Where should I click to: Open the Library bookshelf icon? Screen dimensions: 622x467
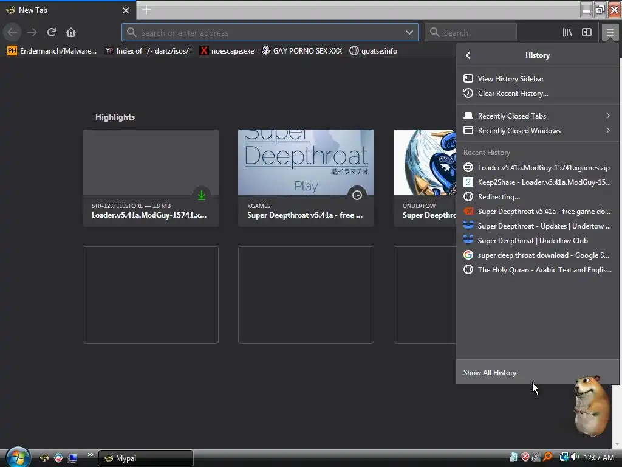(x=567, y=33)
